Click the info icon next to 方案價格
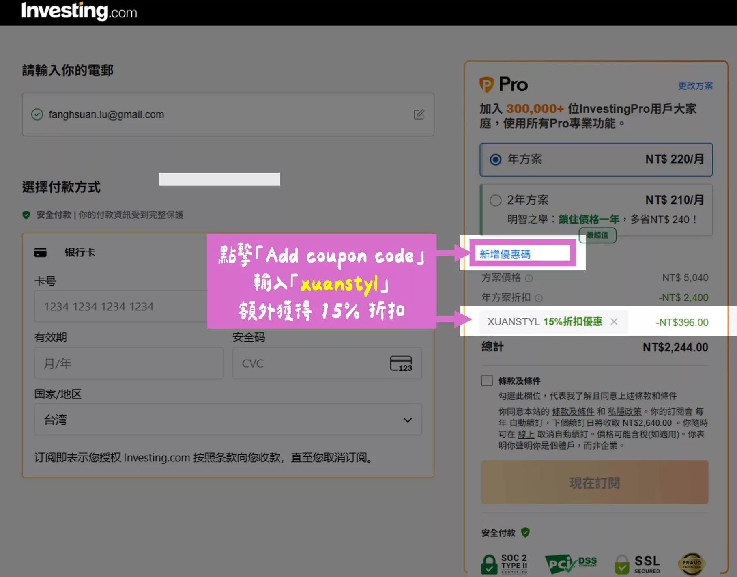Screen dimensions: 737x577 click(529, 278)
